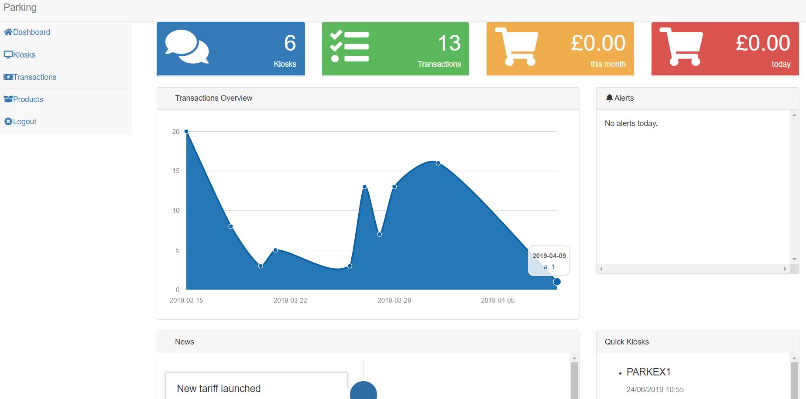The width and height of the screenshot is (806, 399).
Task: Click the Alerts panel scroll-up arrow
Action: point(794,115)
